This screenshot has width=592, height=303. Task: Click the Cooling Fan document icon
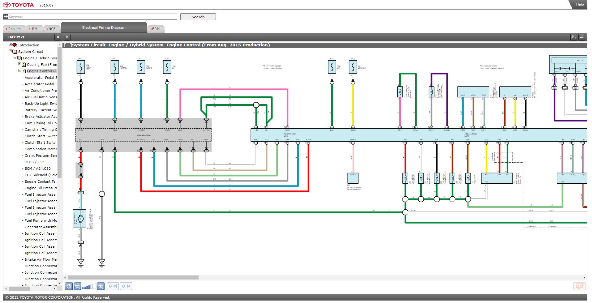coord(24,65)
